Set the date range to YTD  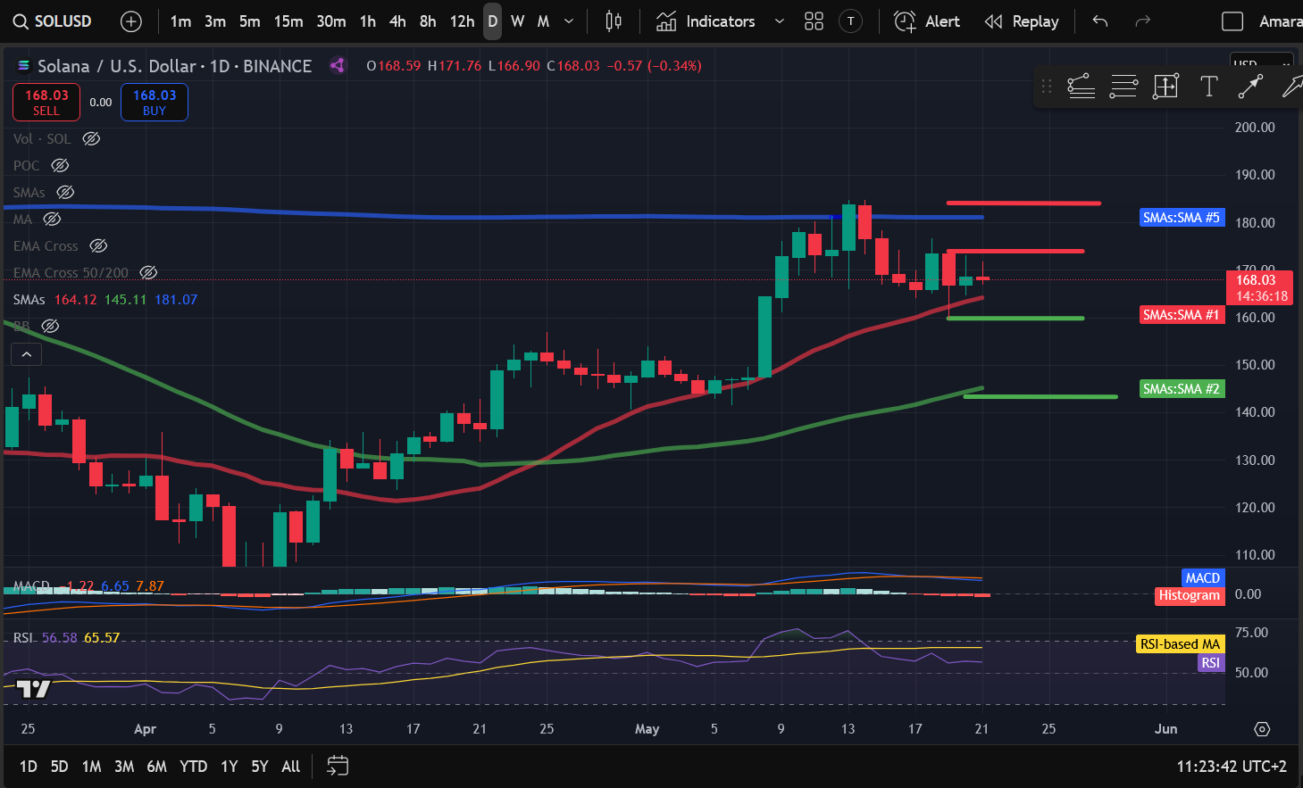[194, 767]
